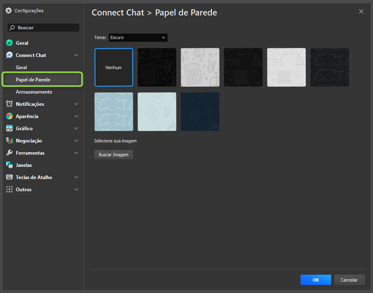Click the Gráfico chart icon

coord(9,129)
